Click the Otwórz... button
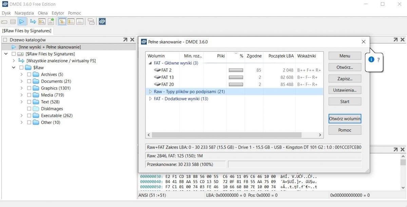 pos(345,67)
